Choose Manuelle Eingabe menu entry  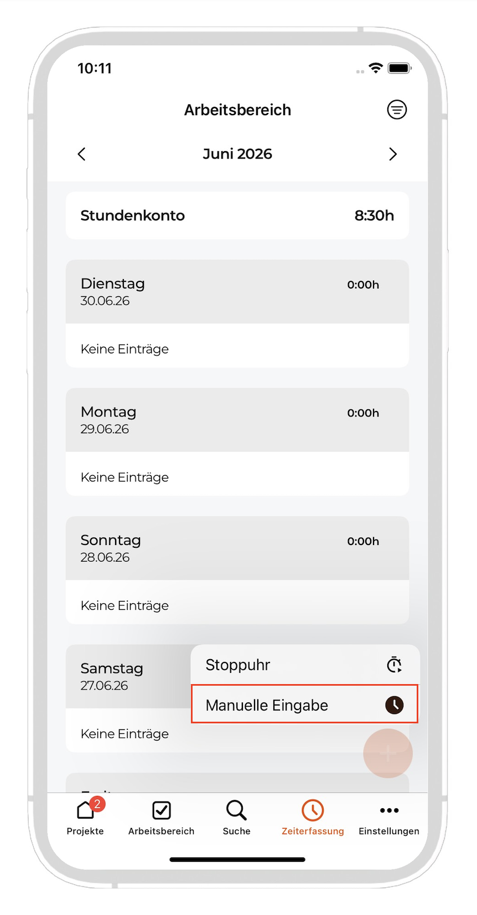click(305, 705)
